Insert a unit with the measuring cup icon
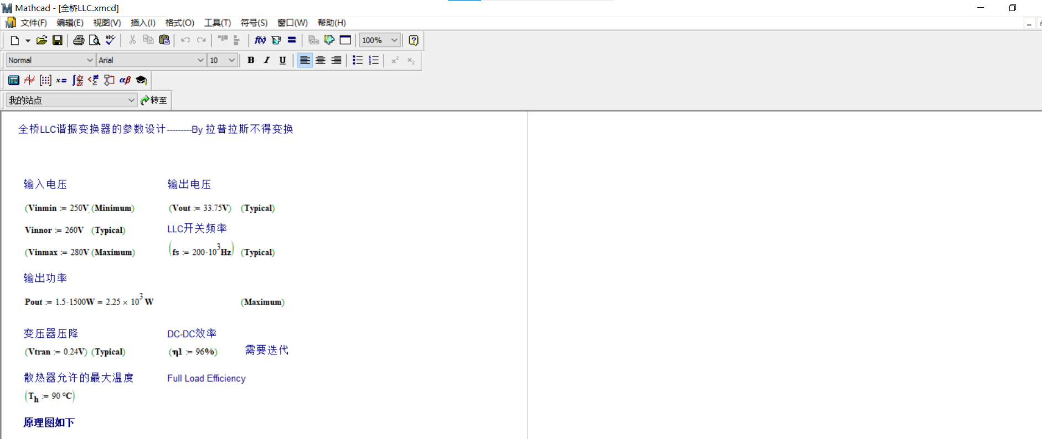Image resolution: width=1042 pixels, height=439 pixels. [x=276, y=40]
